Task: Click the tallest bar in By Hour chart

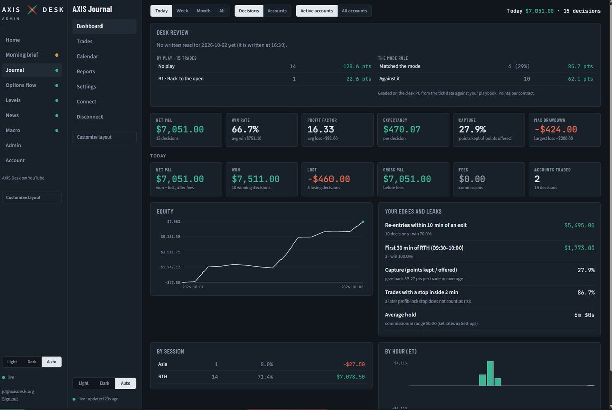Action: pos(490,373)
